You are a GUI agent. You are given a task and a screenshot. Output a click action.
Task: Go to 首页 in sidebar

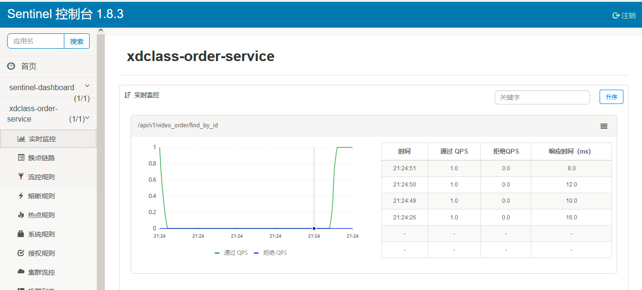coord(48,66)
